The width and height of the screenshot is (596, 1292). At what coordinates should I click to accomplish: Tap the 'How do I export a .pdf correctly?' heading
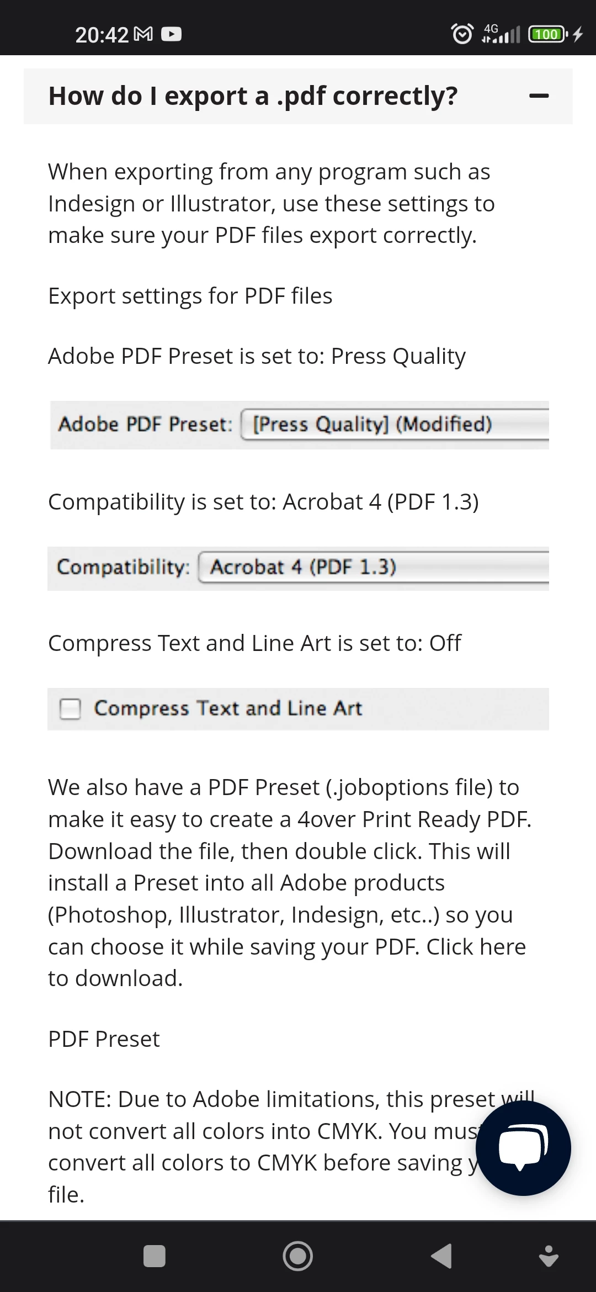click(253, 96)
